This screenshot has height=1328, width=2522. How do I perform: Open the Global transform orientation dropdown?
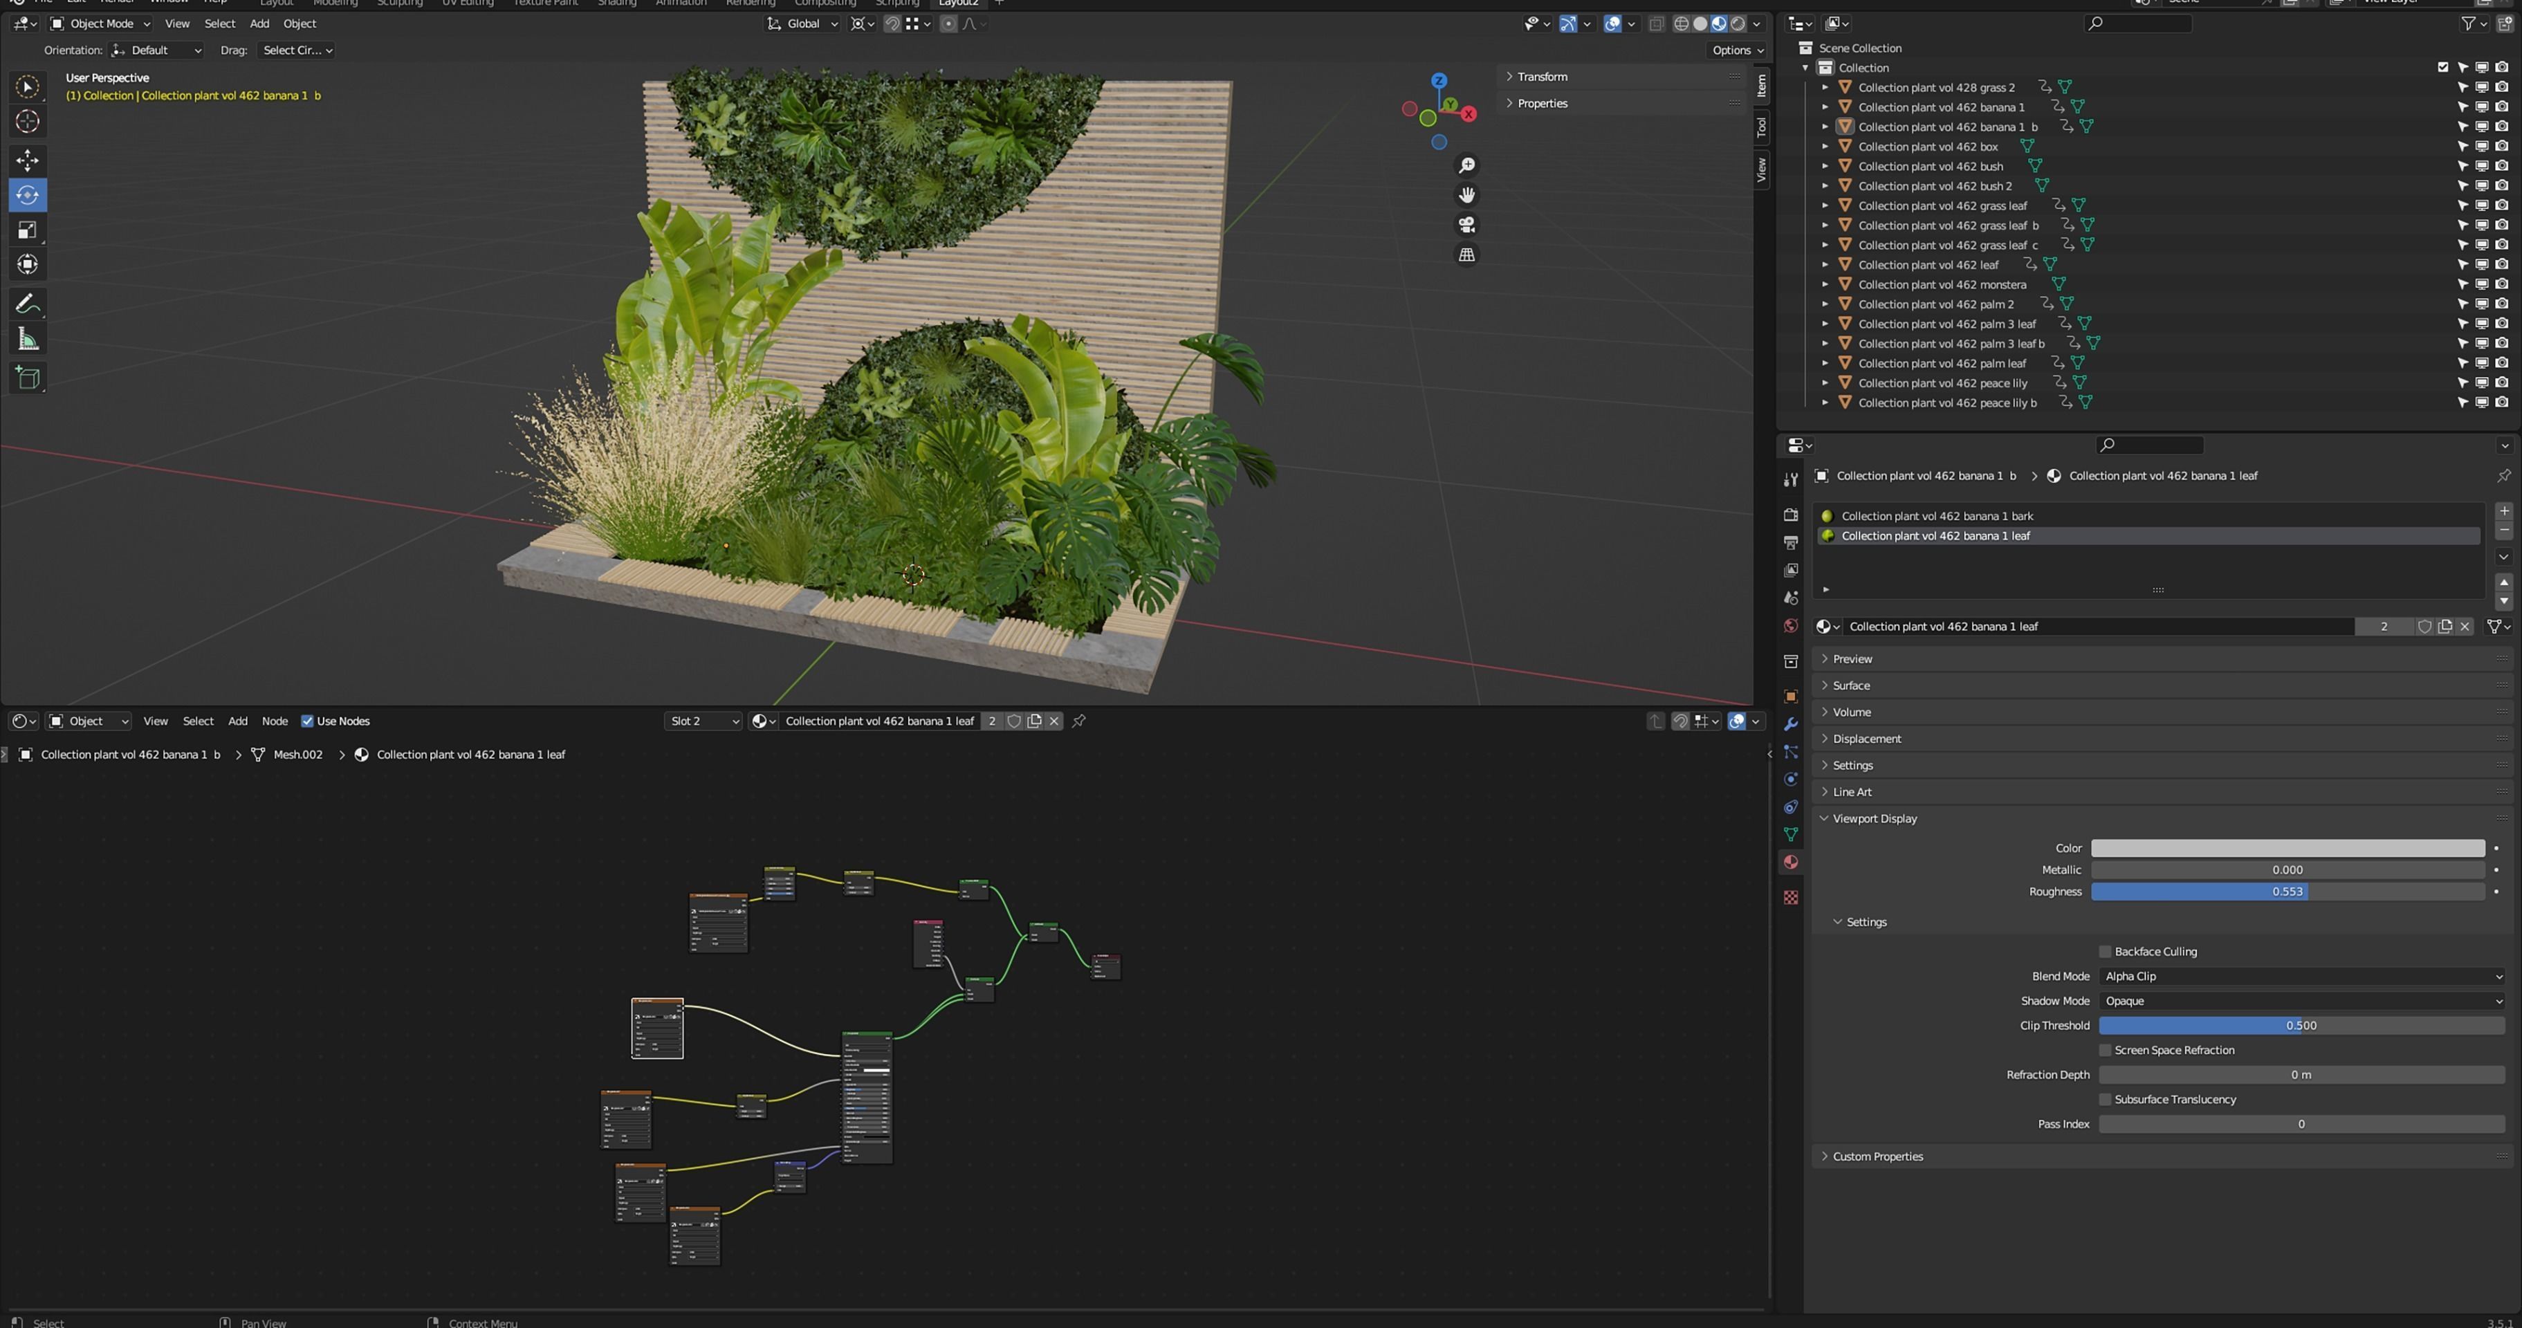tap(802, 24)
